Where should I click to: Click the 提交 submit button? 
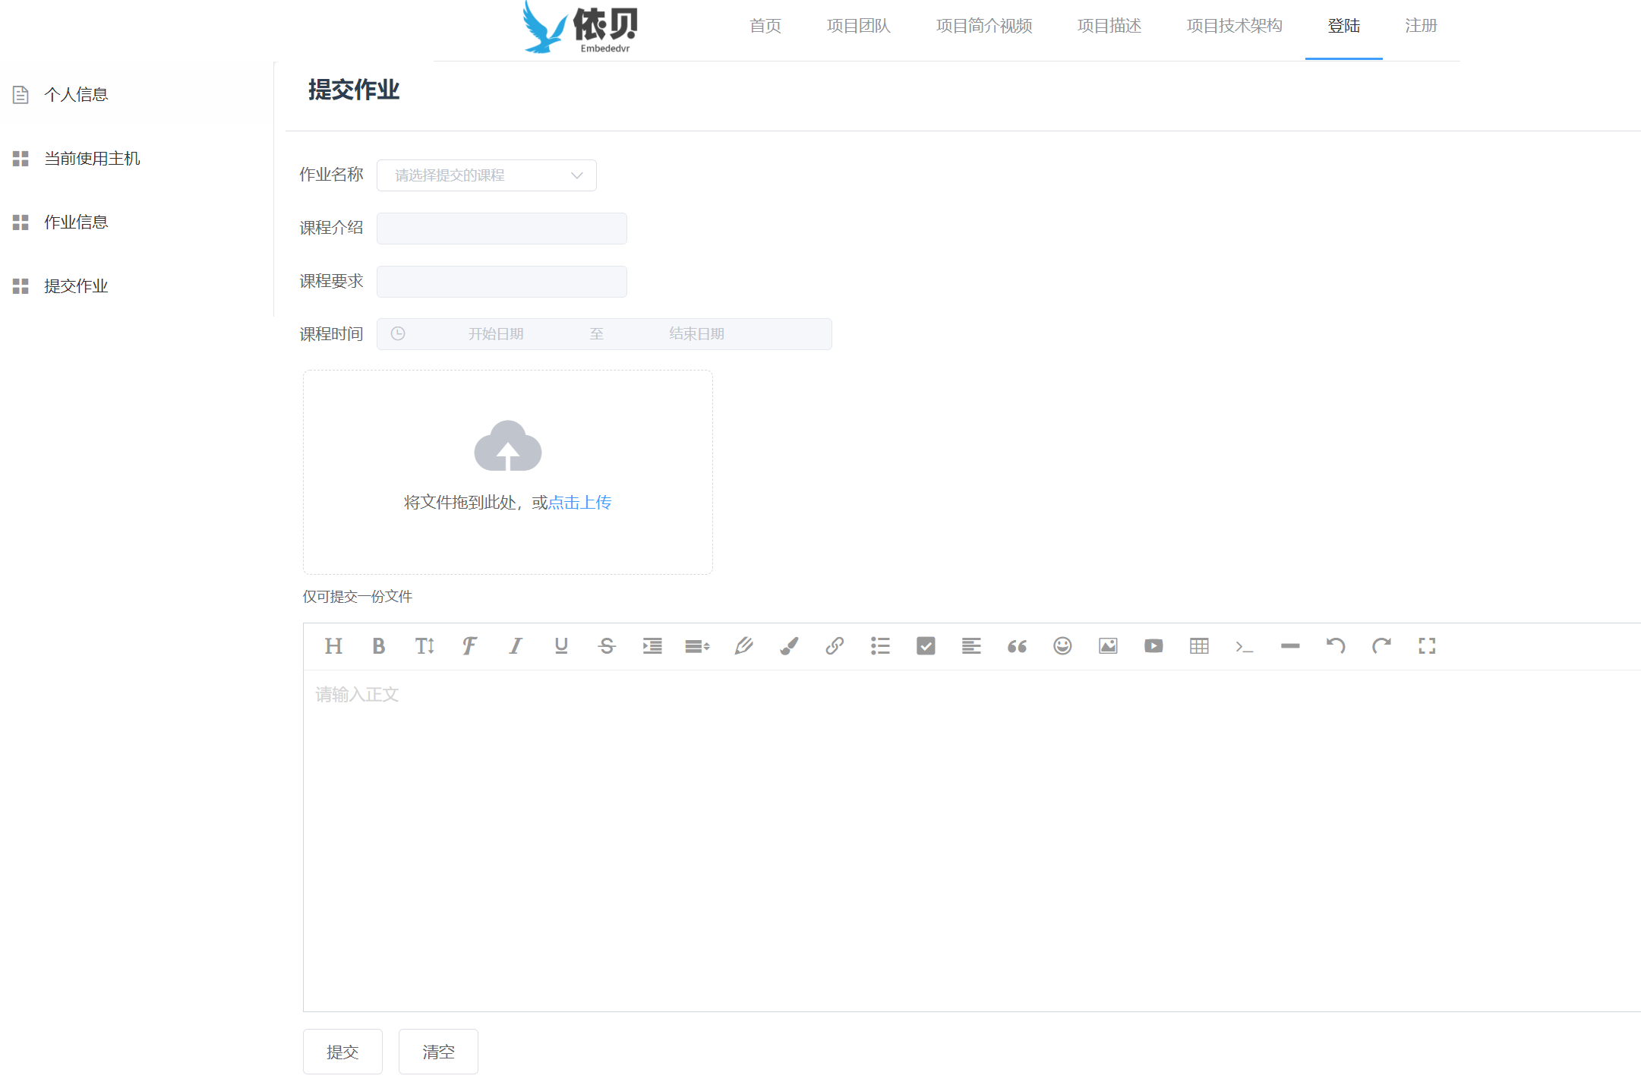coord(342,1052)
